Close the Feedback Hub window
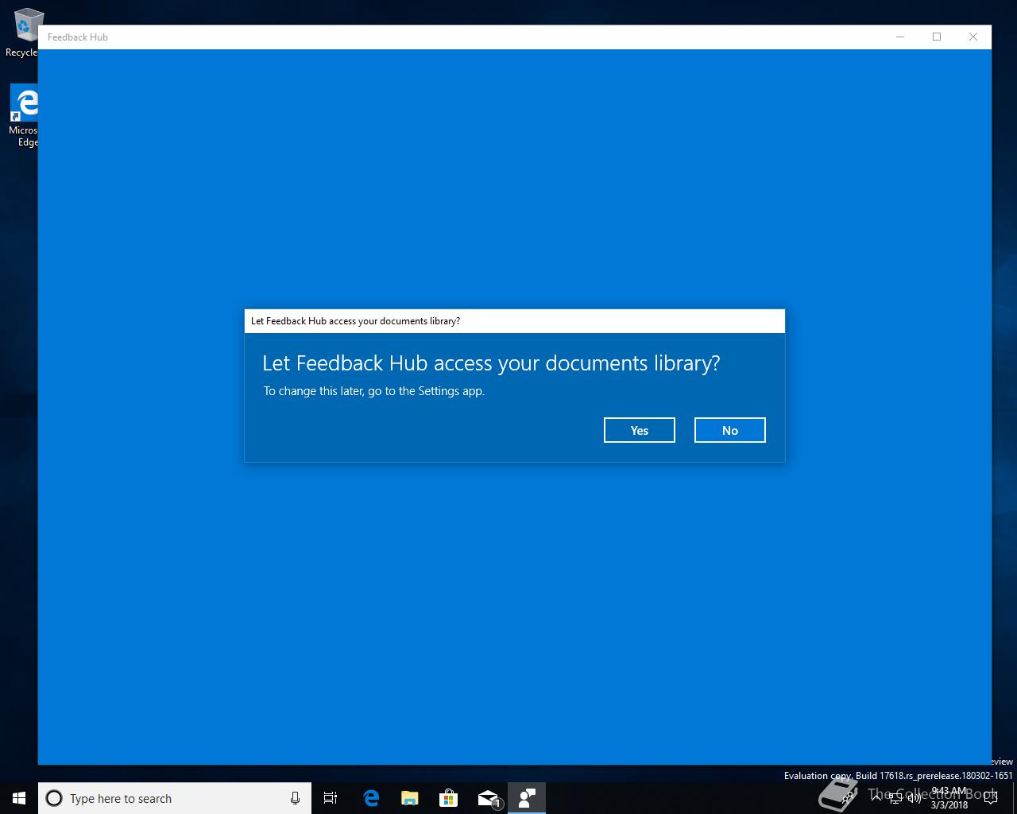The height and width of the screenshot is (814, 1017). tap(973, 37)
